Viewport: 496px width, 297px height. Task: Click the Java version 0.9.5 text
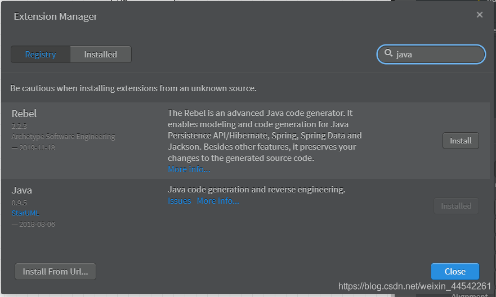(19, 203)
